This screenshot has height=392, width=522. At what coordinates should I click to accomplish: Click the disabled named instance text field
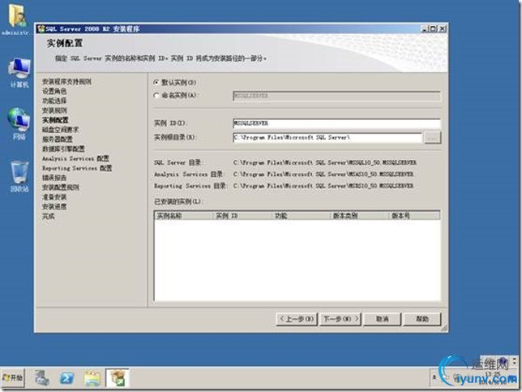(x=336, y=96)
